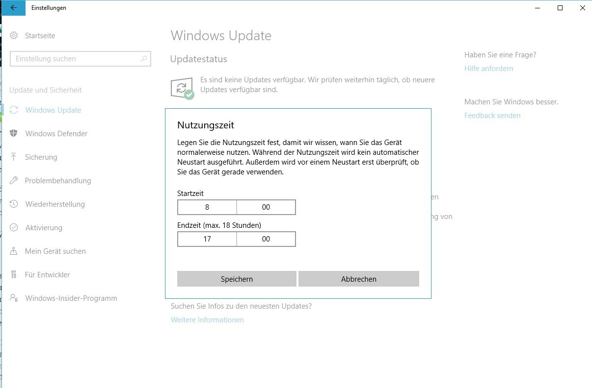The height and width of the screenshot is (388, 592).
Task: Click the Für Entwickler tools icon
Action: coord(14,275)
